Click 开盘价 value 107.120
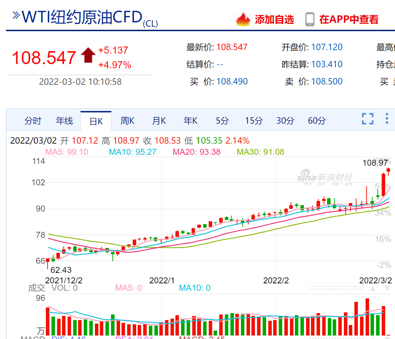This screenshot has width=395, height=339. (327, 47)
